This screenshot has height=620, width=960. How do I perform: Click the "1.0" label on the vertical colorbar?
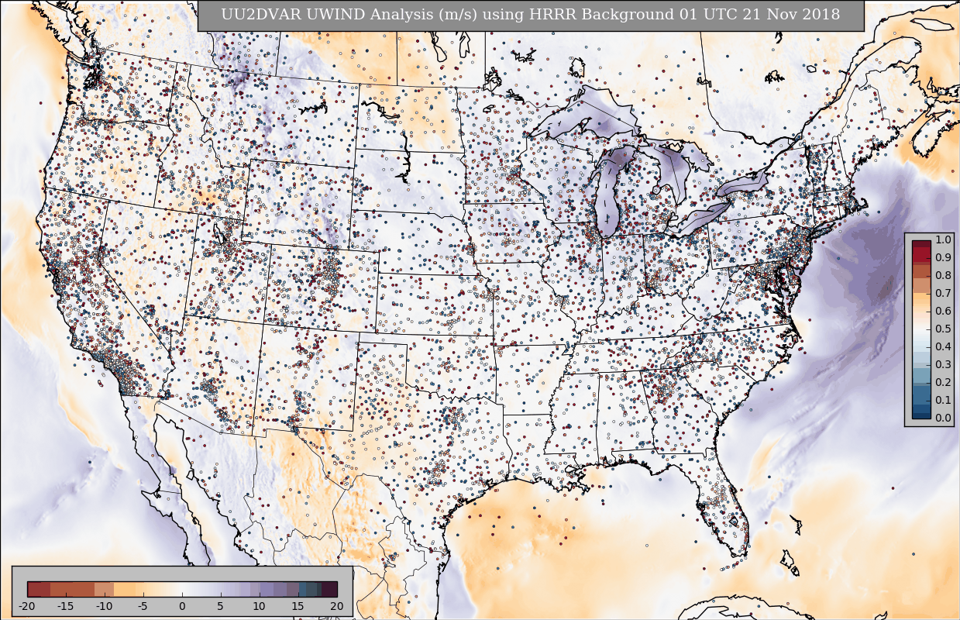click(x=943, y=239)
